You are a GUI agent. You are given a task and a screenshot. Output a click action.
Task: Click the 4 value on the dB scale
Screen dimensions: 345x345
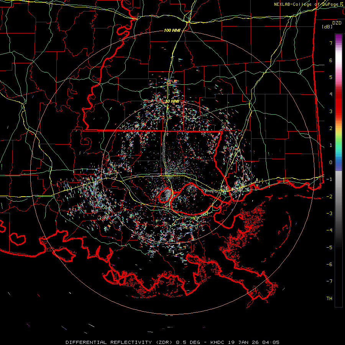[331, 94]
